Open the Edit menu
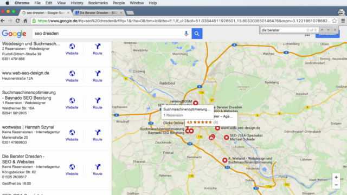The image size is (347, 195). point(49,3)
